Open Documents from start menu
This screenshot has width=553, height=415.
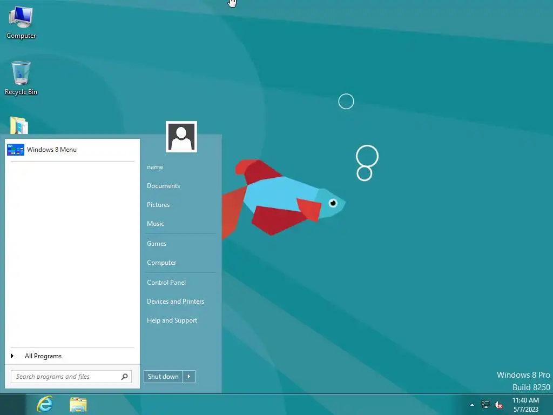click(x=163, y=186)
